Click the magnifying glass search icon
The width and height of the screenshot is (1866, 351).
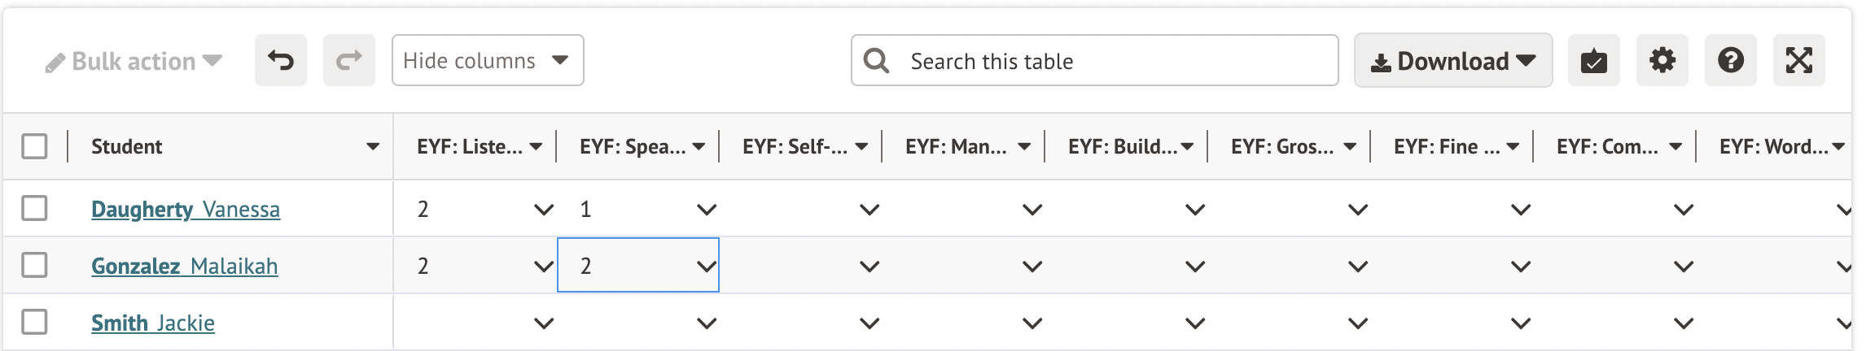(x=876, y=61)
